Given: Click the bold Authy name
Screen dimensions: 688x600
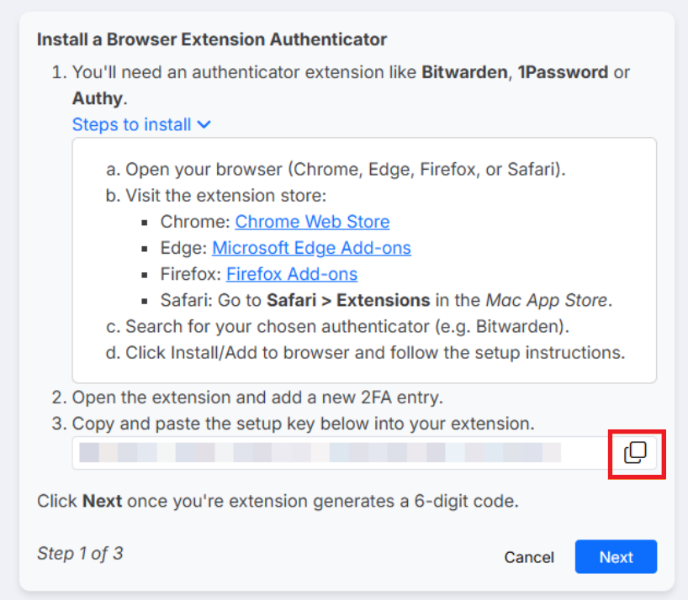Looking at the screenshot, I should 98,98.
